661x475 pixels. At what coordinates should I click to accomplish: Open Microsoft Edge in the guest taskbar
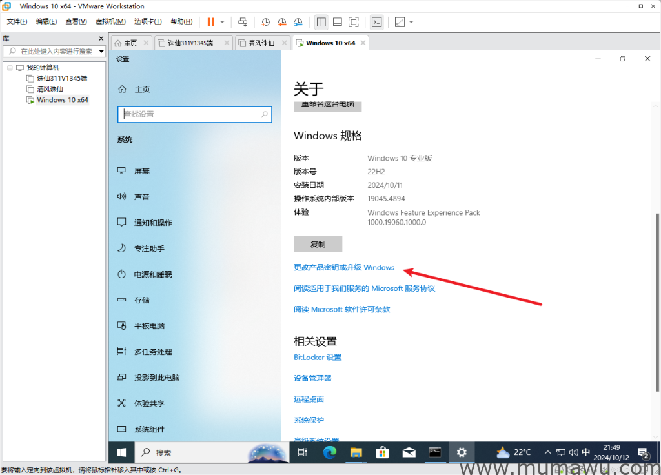click(330, 452)
